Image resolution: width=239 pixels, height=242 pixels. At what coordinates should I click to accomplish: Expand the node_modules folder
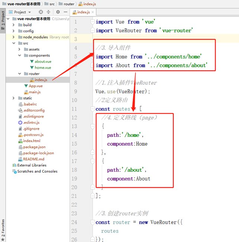tap(13, 37)
